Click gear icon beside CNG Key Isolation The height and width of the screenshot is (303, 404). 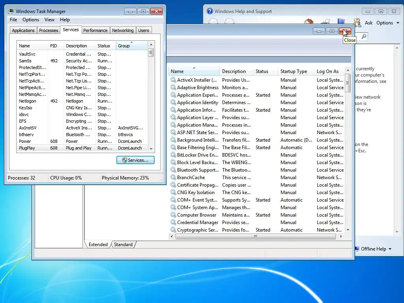pyautogui.click(x=173, y=192)
